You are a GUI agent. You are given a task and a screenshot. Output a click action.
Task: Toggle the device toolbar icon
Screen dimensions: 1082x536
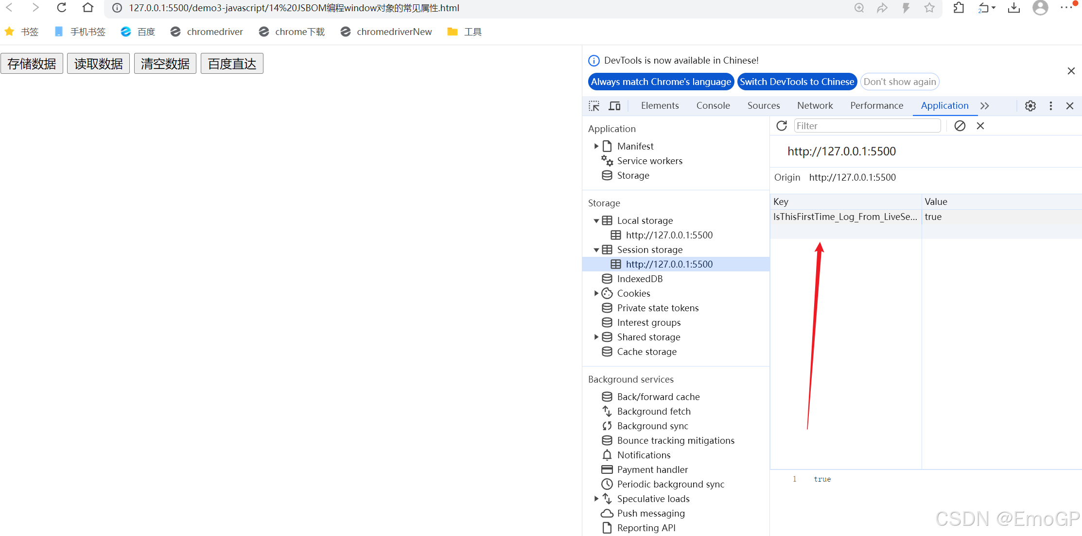[x=615, y=106]
